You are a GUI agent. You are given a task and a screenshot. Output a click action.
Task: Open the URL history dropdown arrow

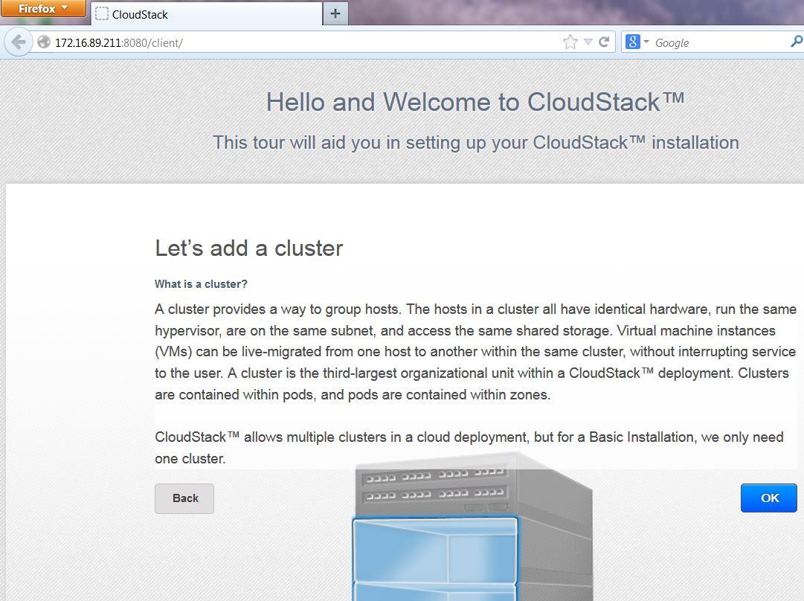tap(588, 42)
